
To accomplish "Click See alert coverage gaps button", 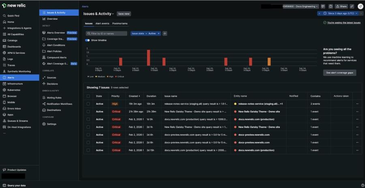I will click(x=339, y=73).
